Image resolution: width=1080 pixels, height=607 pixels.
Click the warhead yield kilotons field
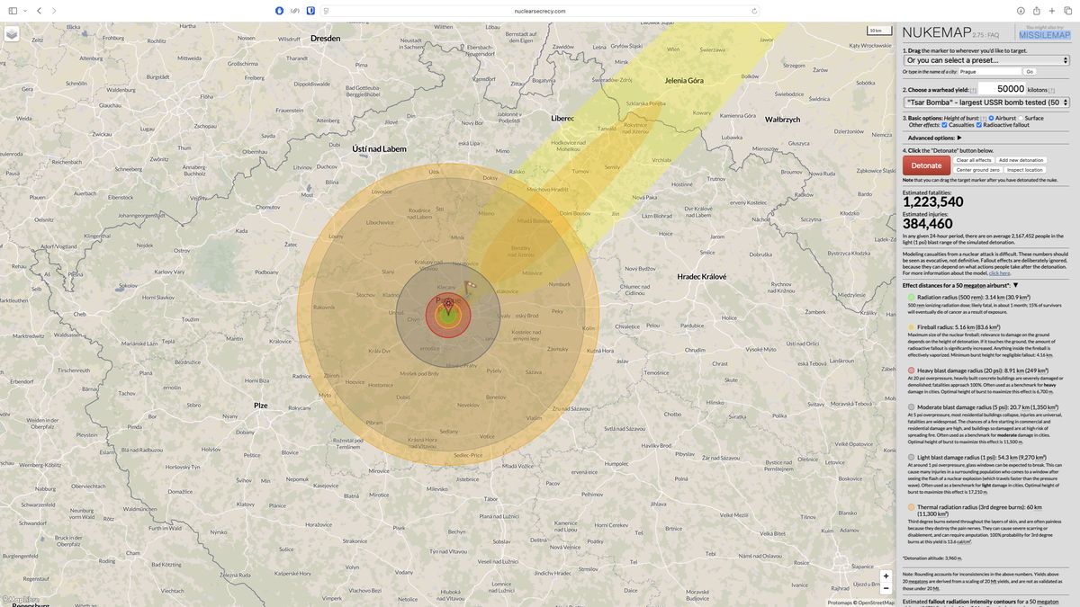[x=1001, y=89]
